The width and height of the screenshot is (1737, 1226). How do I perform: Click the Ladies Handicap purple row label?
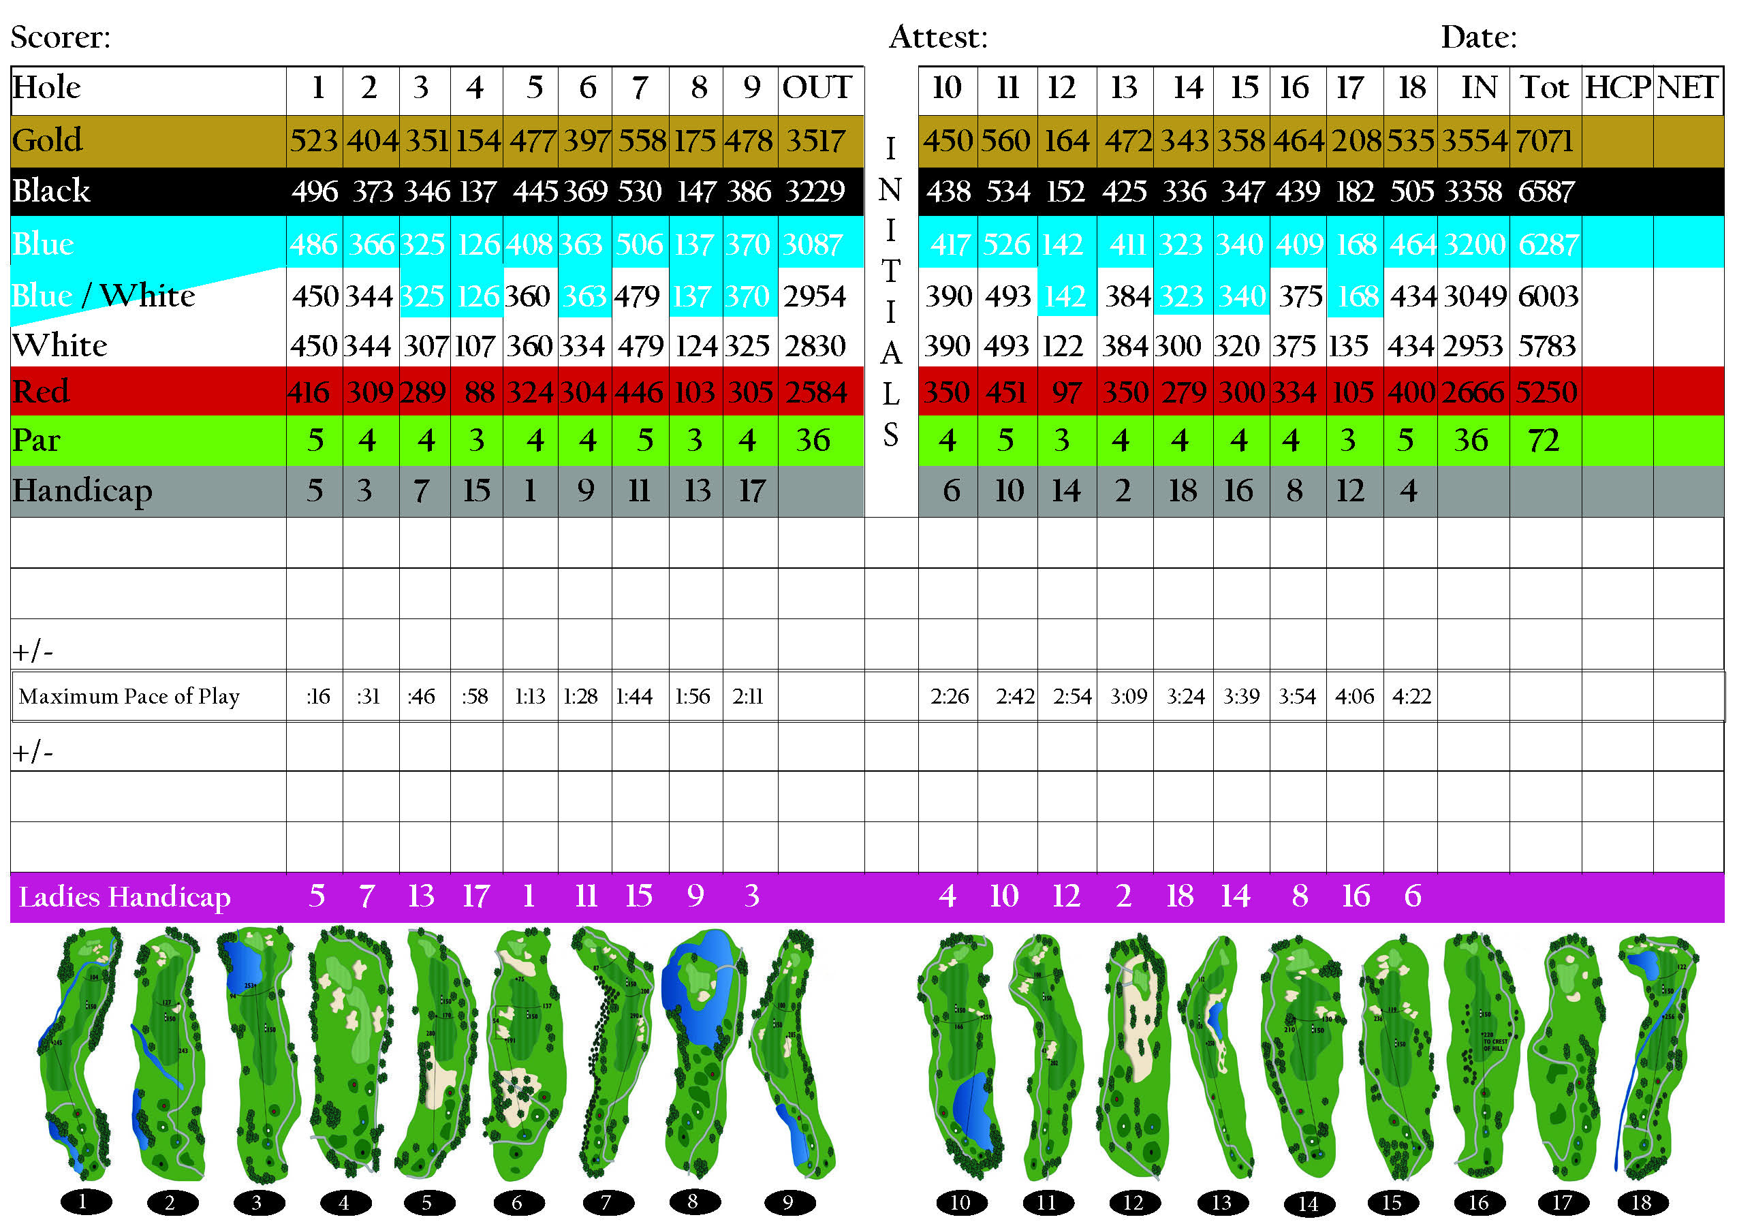125,897
